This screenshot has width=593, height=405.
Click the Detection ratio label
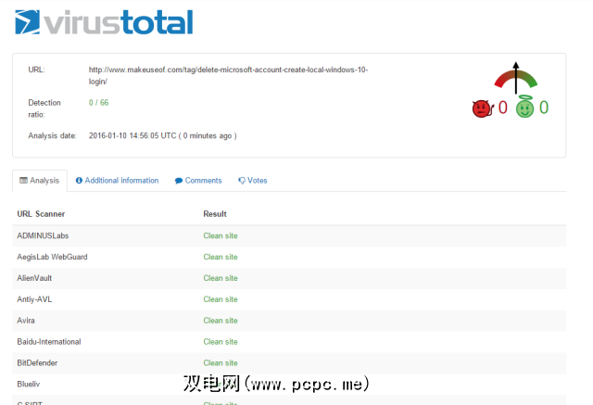[44, 108]
